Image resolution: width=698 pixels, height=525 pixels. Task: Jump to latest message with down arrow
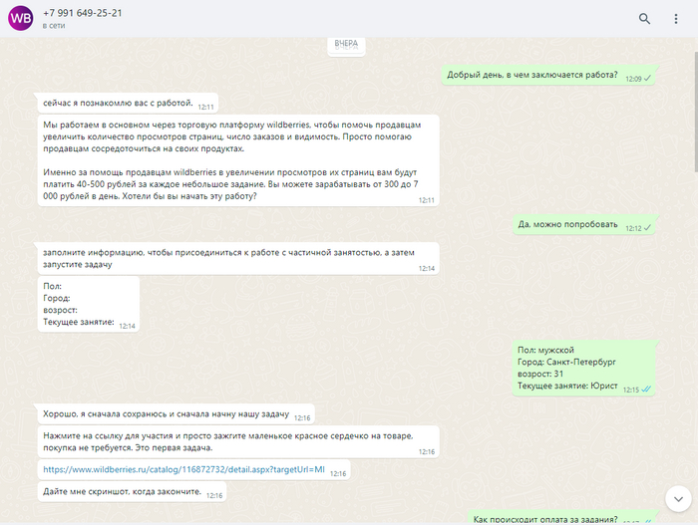678,499
